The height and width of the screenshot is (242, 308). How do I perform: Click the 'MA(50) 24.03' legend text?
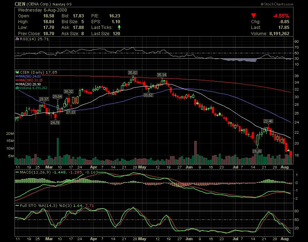(x=30, y=76)
